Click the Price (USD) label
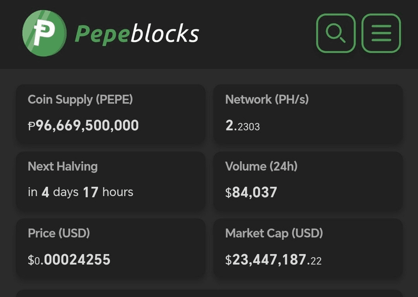Screen dimensions: 418x297 point(59,233)
